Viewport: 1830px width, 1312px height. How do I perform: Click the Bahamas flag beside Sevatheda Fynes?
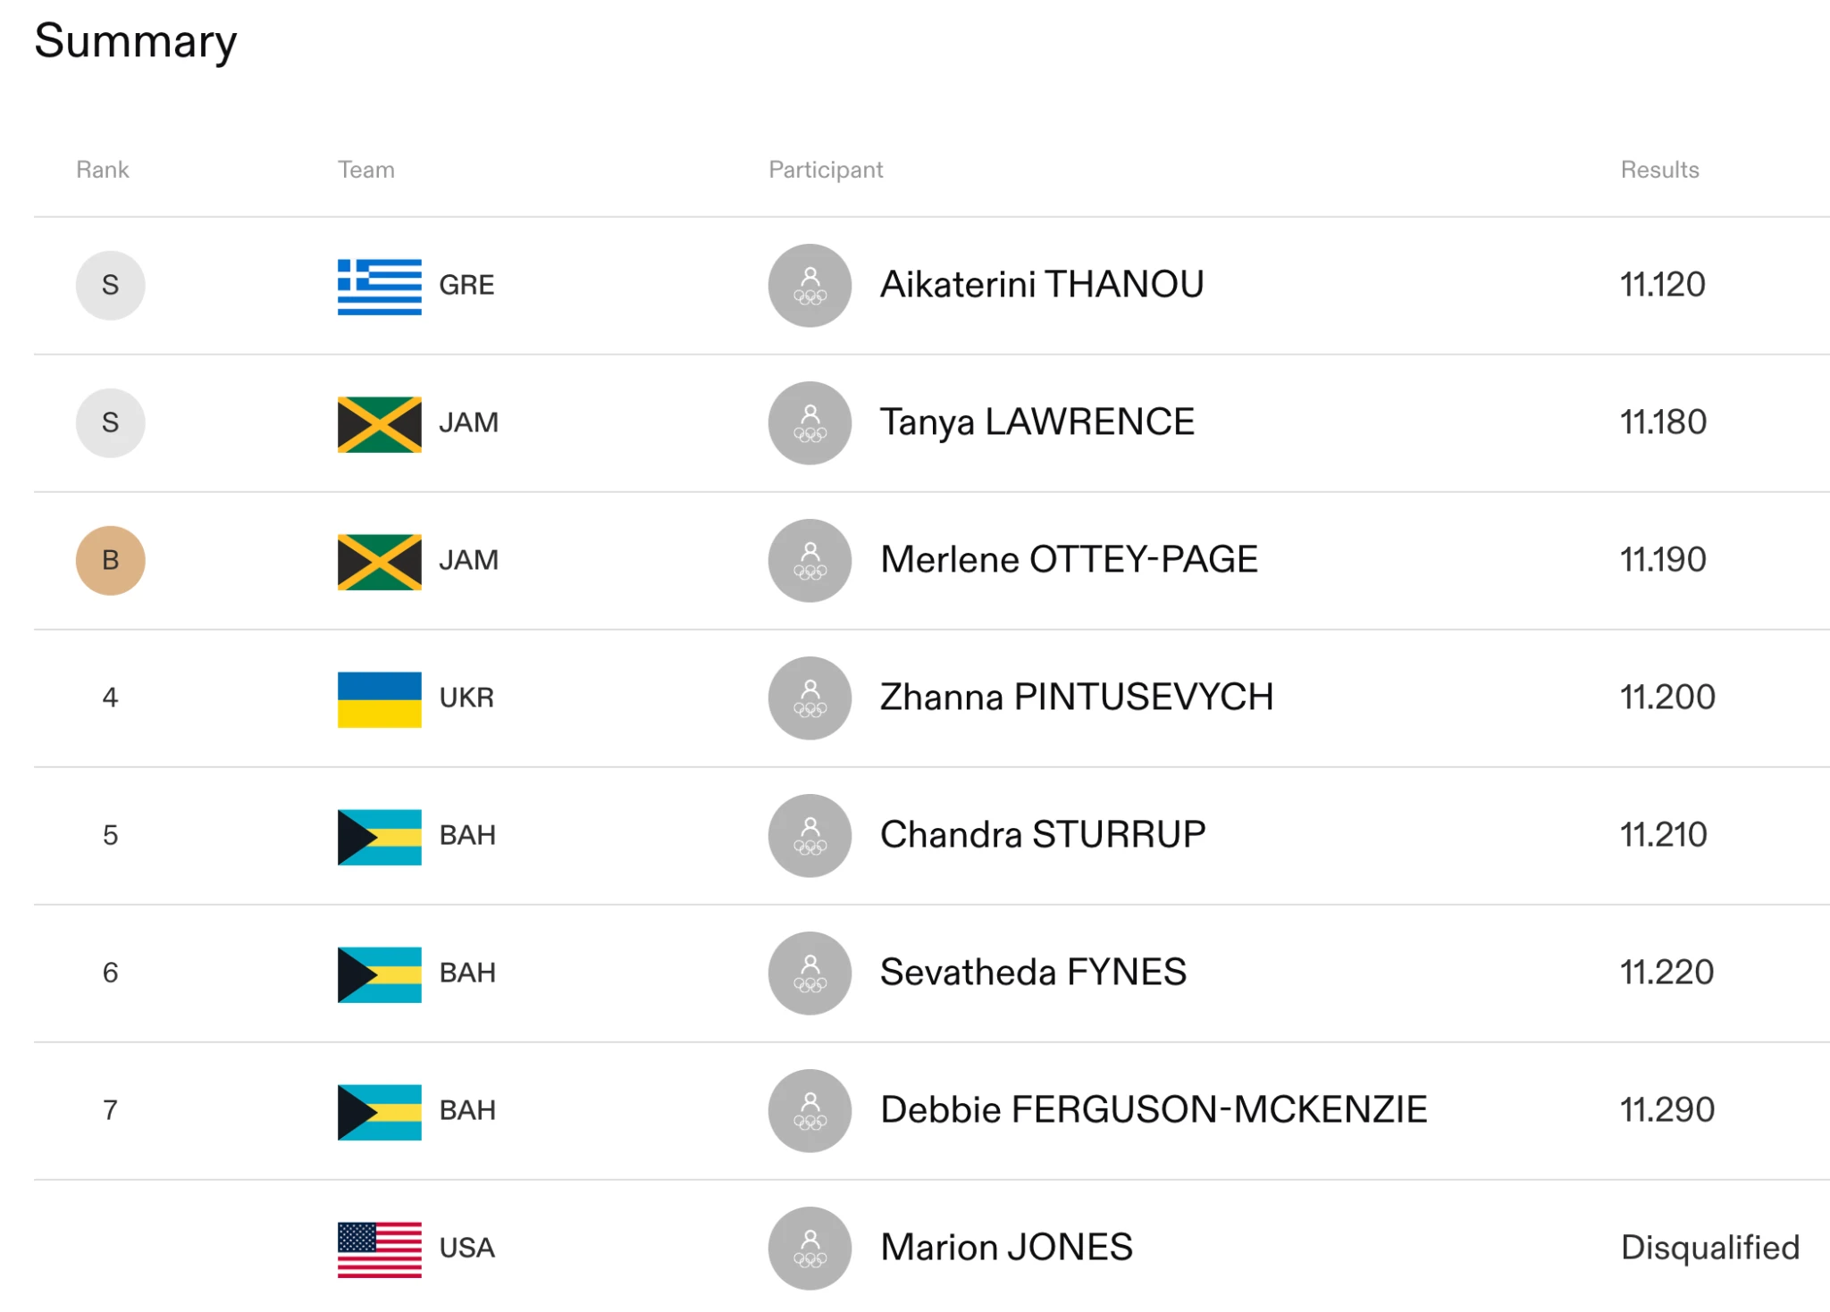click(x=379, y=974)
